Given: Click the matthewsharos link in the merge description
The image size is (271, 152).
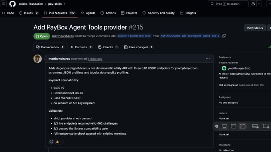Looking at the screenshot, I should (63, 36).
